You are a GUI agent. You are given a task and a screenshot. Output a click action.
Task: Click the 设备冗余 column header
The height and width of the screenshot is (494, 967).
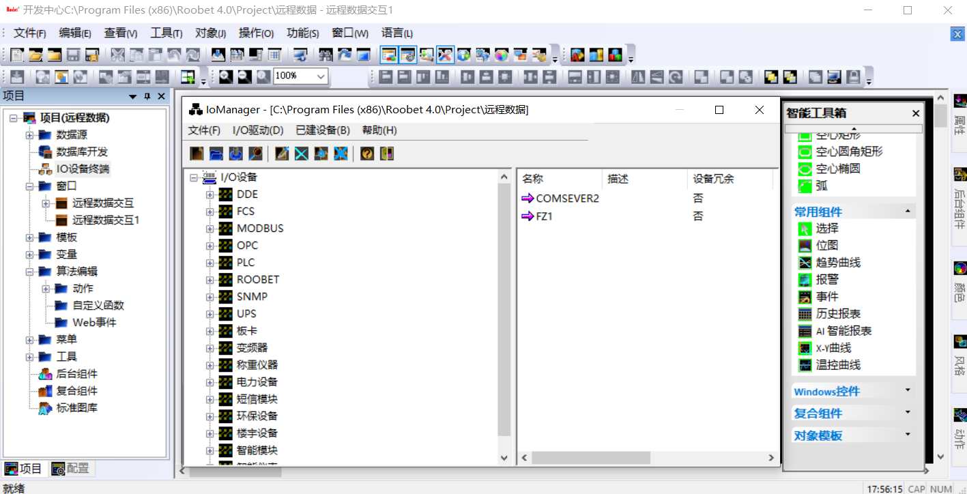pos(713,179)
